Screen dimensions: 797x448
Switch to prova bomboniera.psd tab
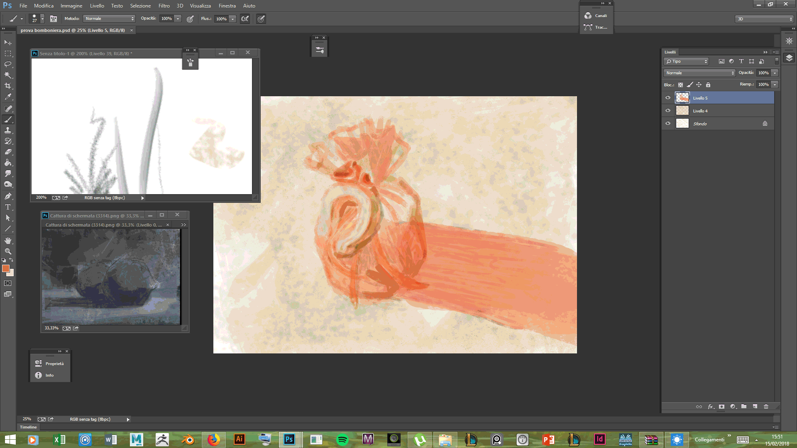pos(73,30)
